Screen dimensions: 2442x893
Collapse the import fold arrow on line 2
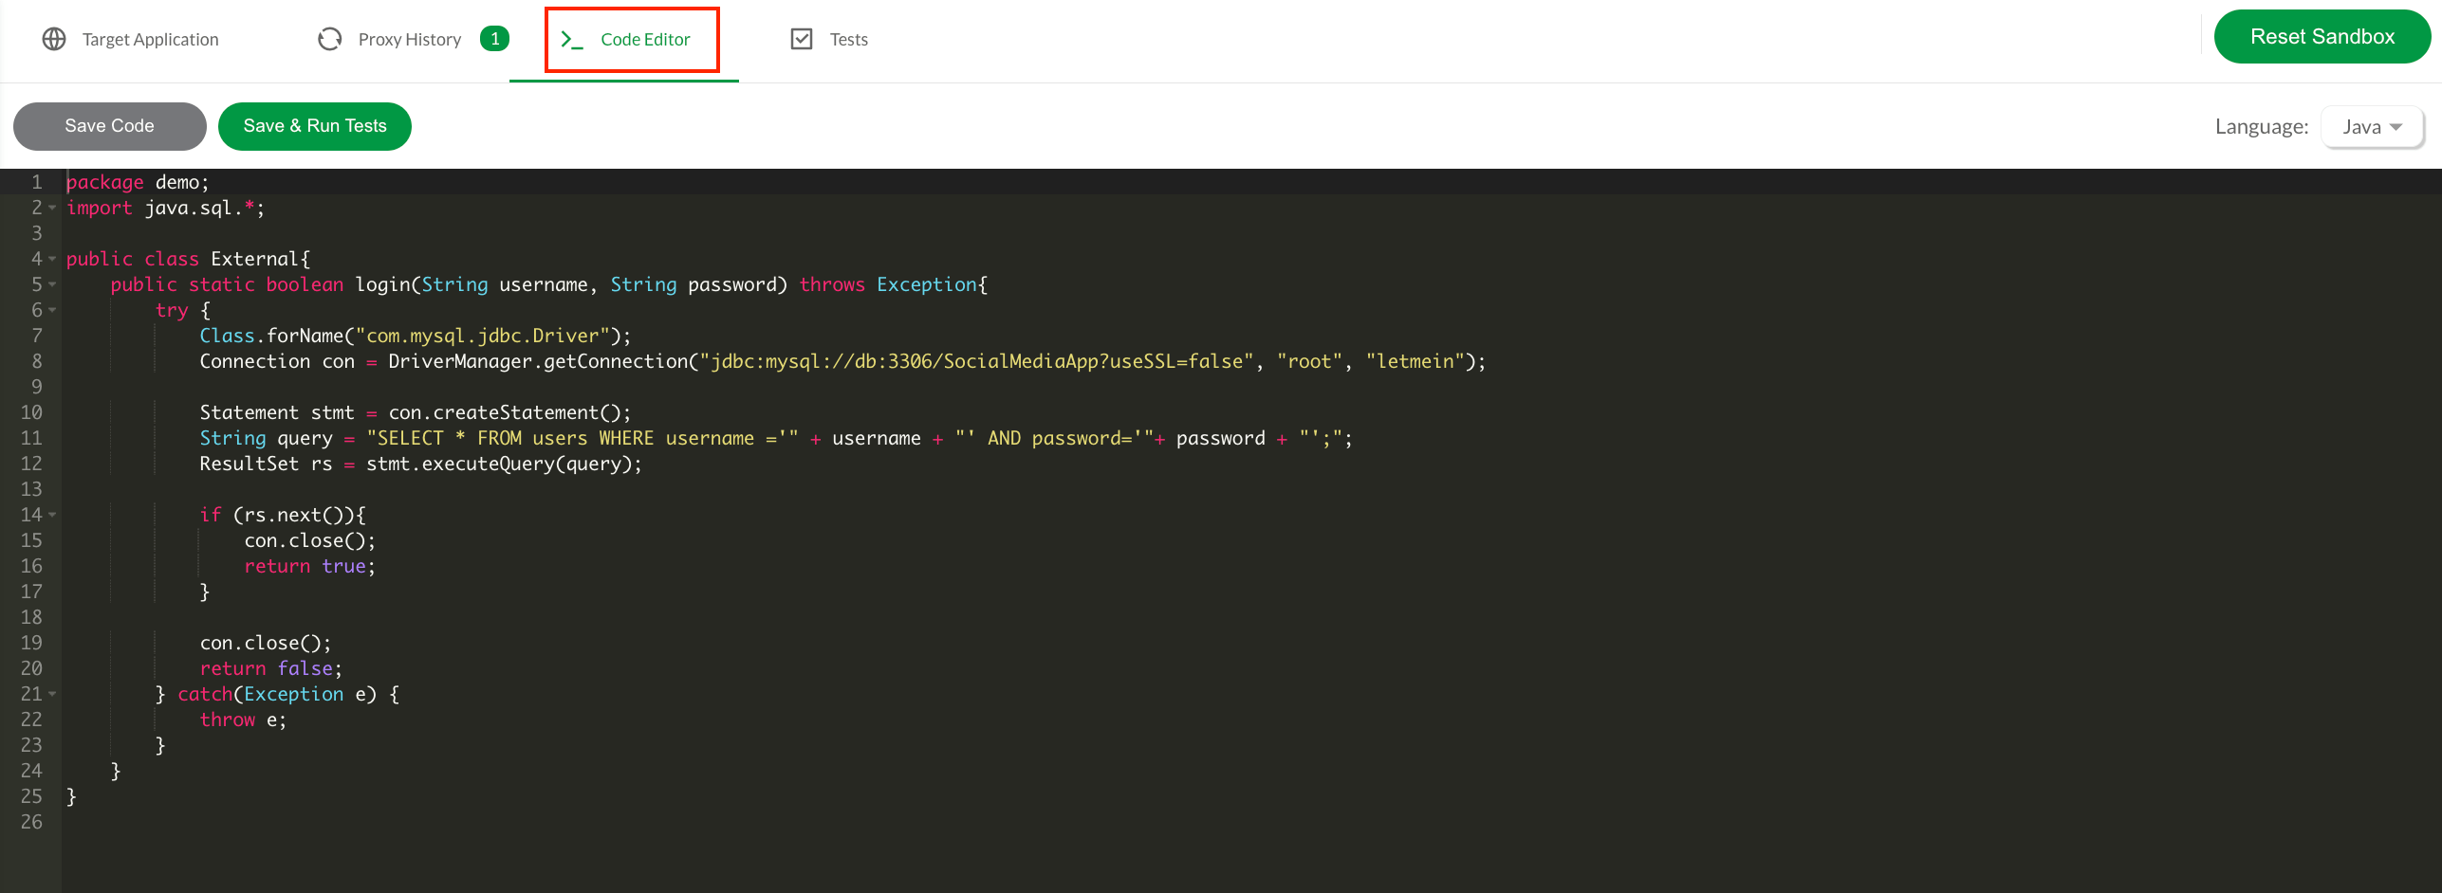click(52, 208)
